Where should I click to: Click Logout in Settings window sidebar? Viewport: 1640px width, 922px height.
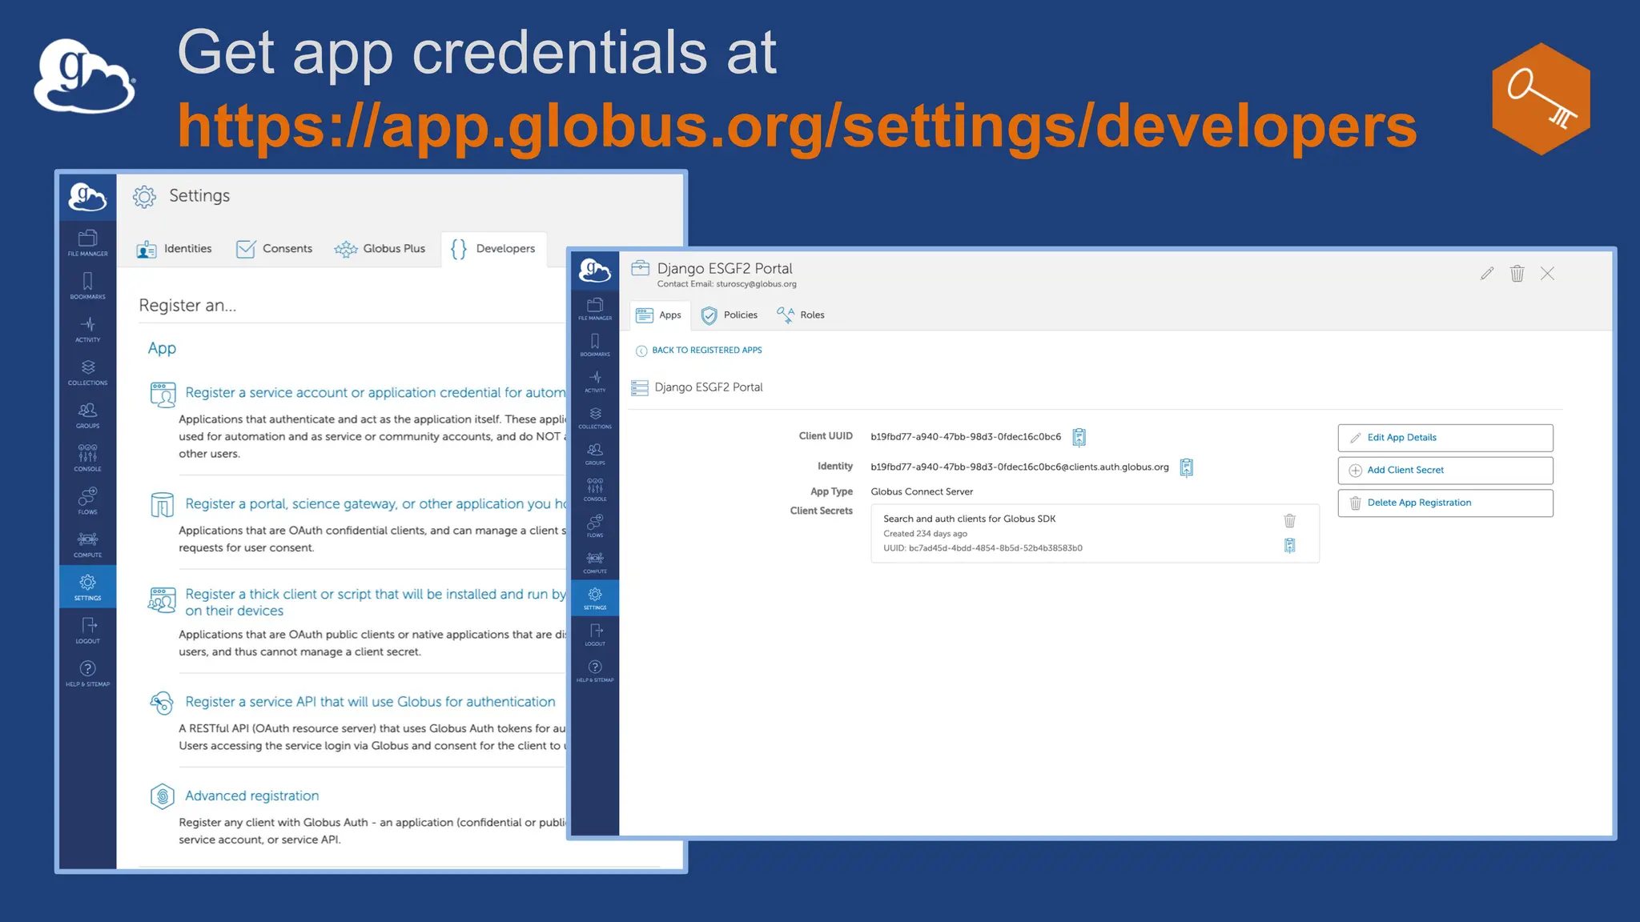tap(87, 631)
